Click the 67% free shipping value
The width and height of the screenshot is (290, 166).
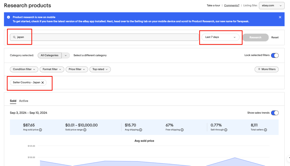(169, 125)
